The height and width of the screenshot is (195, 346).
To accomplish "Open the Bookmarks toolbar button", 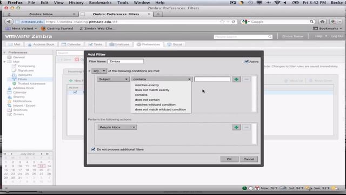I will click(x=328, y=29).
